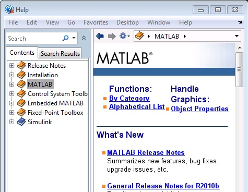
Task: Open the Go menu
Action: pyautogui.click(x=71, y=22)
